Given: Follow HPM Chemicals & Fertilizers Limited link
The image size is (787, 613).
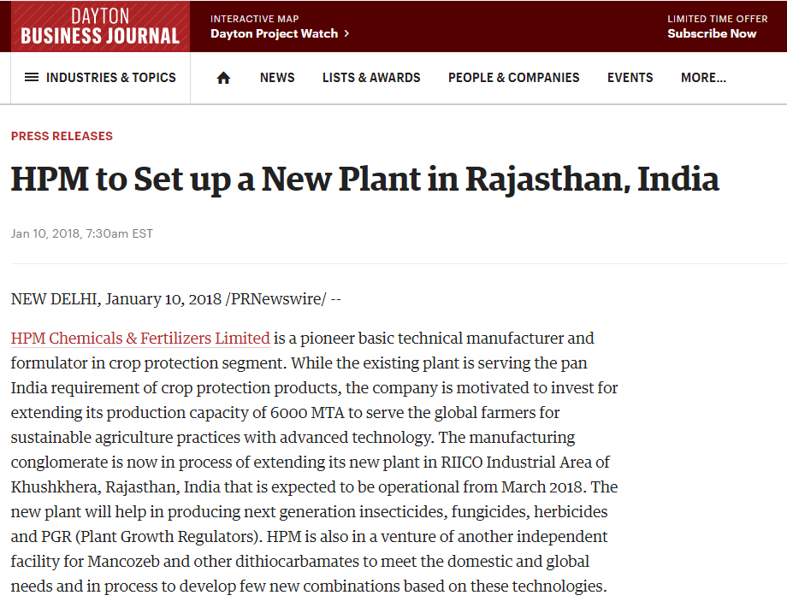Looking at the screenshot, I should pyautogui.click(x=140, y=338).
